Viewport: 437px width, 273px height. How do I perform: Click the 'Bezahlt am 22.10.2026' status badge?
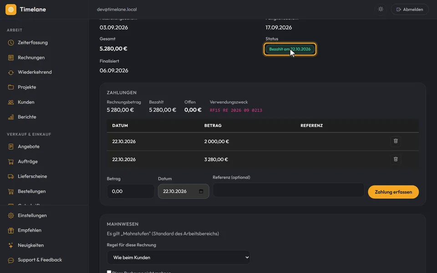pos(290,49)
